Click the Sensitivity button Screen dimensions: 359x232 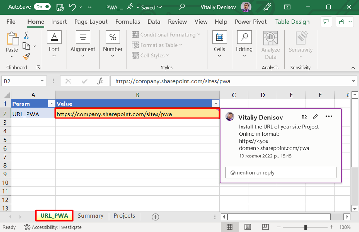pyautogui.click(x=301, y=45)
